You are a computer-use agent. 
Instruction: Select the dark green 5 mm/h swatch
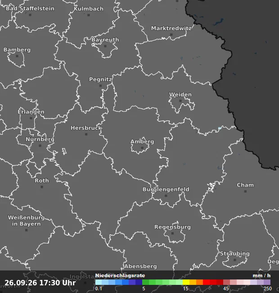point(145,282)
